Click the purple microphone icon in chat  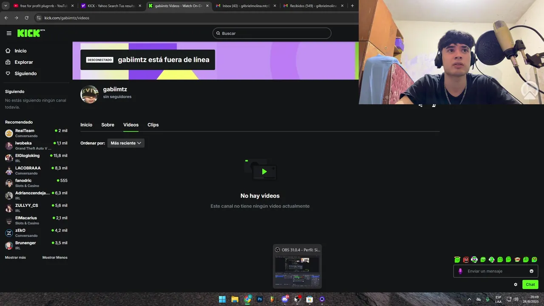click(x=460, y=271)
